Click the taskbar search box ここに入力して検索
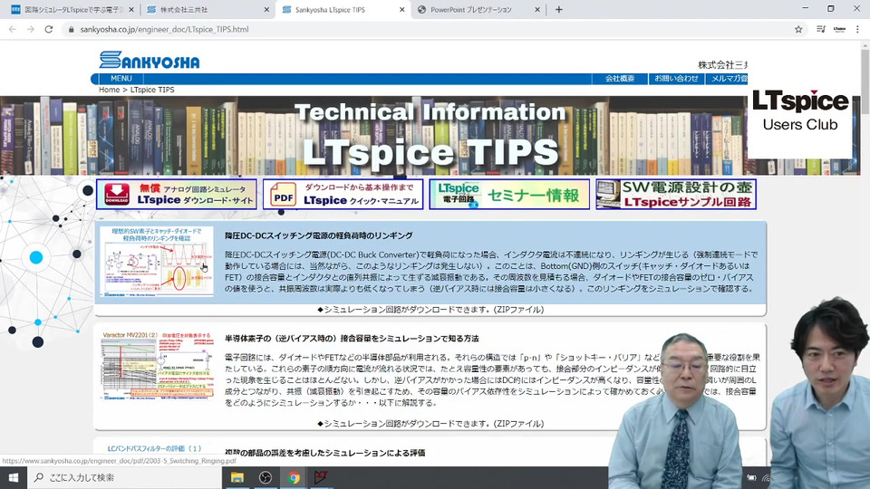870x489 pixels. [124, 477]
